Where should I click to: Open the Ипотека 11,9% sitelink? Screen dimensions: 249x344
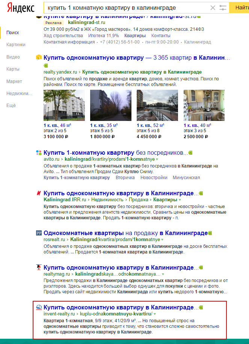tap(104, 36)
